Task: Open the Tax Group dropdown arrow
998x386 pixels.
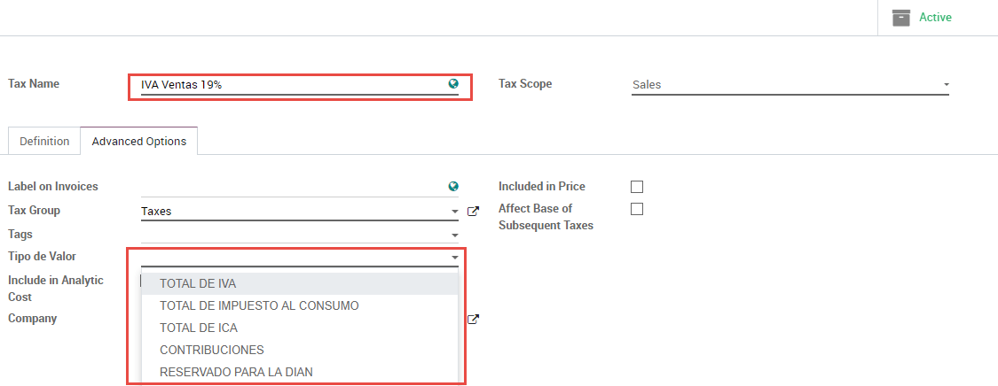Action: (x=454, y=212)
